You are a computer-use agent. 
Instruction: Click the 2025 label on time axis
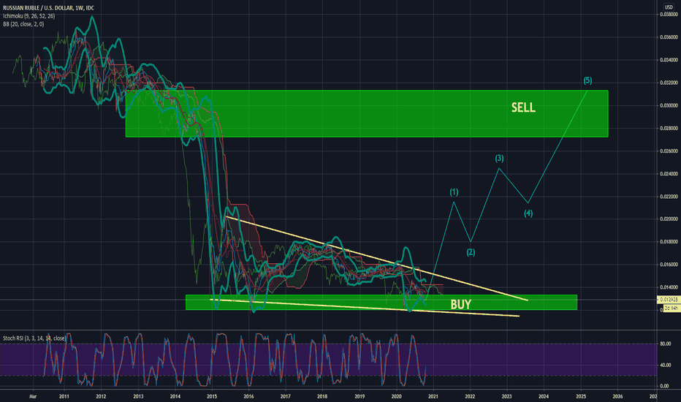point(581,396)
